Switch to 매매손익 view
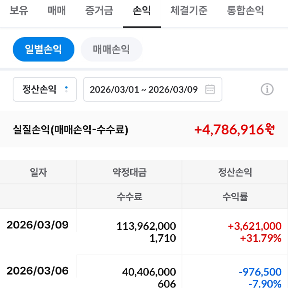288x288 pixels. click(111, 49)
